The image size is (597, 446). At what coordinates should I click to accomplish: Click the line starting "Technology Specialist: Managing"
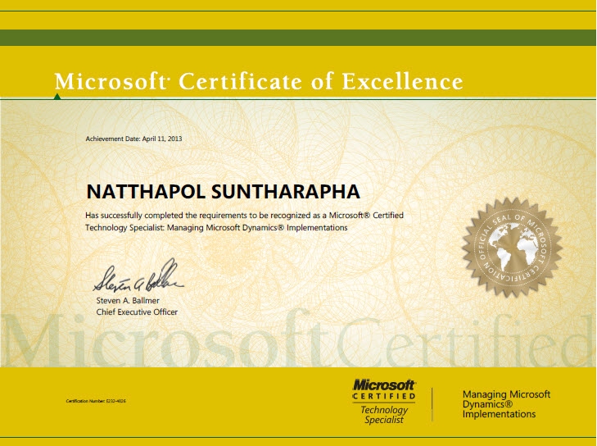point(216,228)
